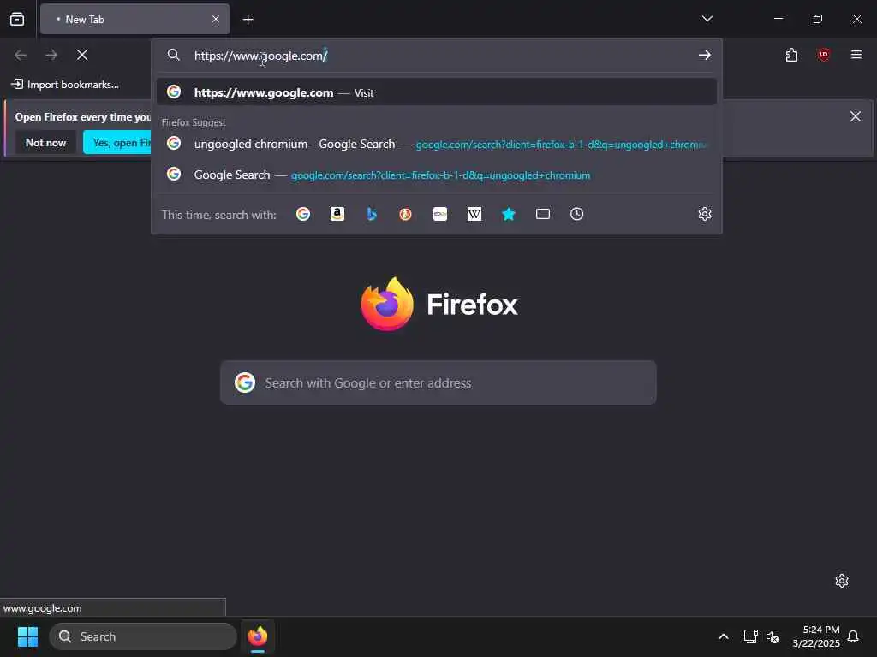
Task: Click Import bookmarks in the bookmarks toolbar
Action: pos(65,85)
